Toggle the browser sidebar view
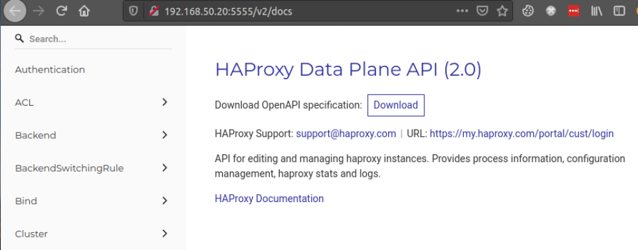Screen dimensions: 638x250 coord(619,11)
